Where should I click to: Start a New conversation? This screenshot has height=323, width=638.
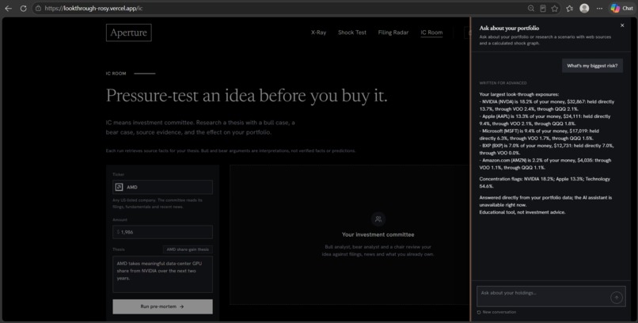click(x=496, y=312)
